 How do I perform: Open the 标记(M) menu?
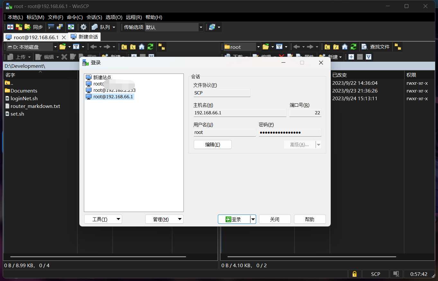tap(35, 17)
